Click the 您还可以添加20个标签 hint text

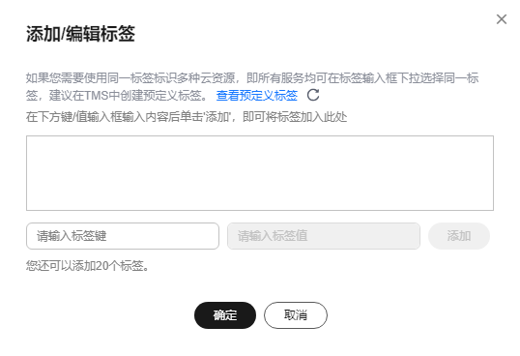[x=88, y=266]
